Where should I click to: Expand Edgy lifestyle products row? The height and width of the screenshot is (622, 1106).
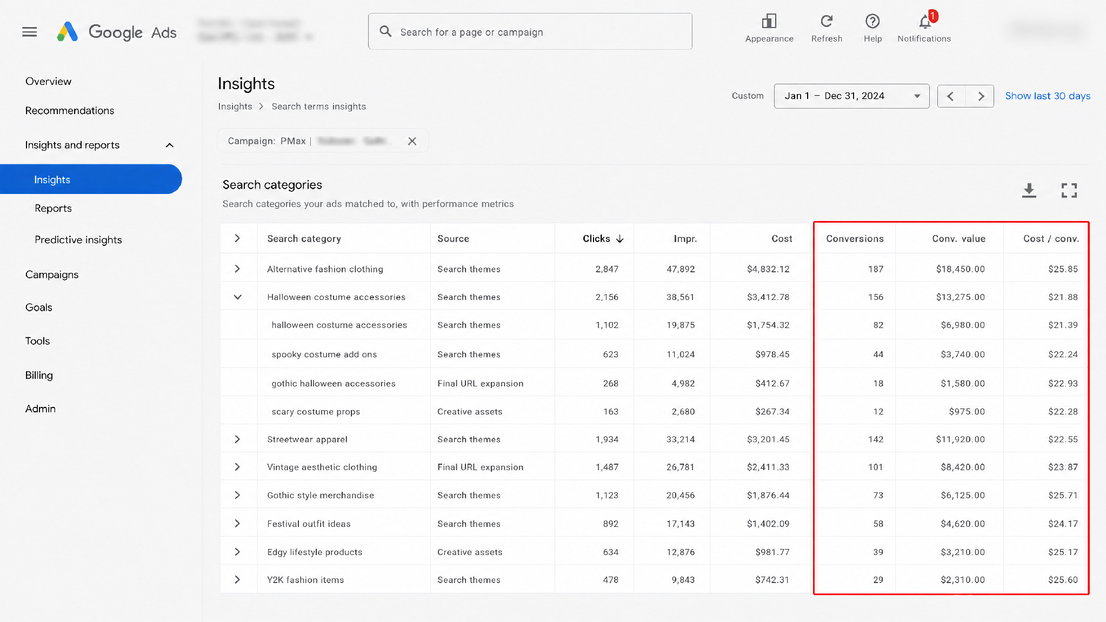click(237, 552)
